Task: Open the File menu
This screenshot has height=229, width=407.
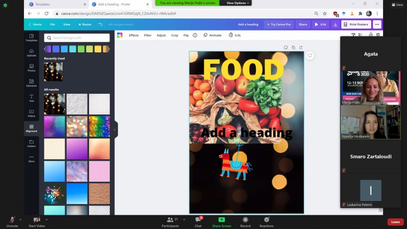Action: [x=52, y=24]
